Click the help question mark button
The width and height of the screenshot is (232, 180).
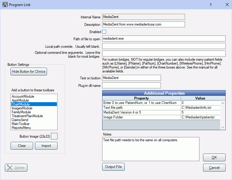pos(211,5)
